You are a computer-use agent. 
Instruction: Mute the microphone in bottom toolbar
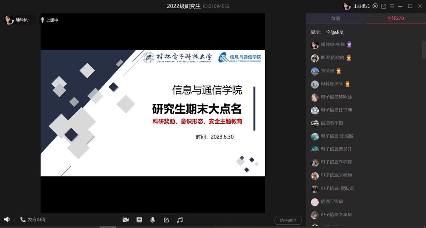click(153, 220)
